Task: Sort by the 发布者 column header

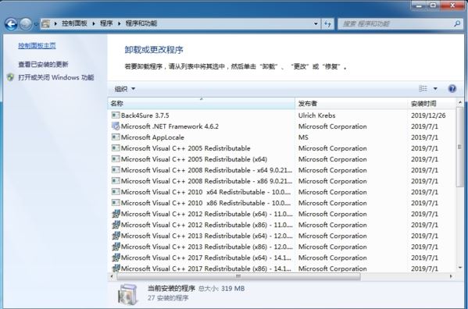Action: coord(351,104)
